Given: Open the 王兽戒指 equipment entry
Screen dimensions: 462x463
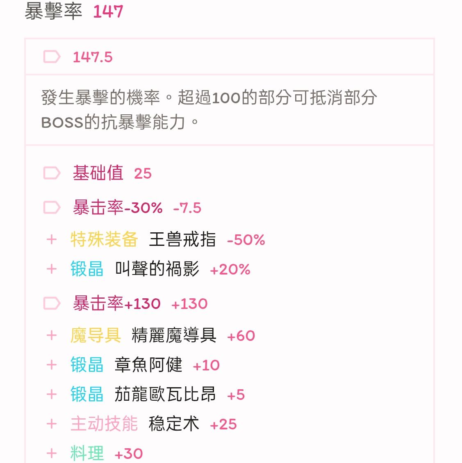Looking at the screenshot, I should (x=182, y=239).
